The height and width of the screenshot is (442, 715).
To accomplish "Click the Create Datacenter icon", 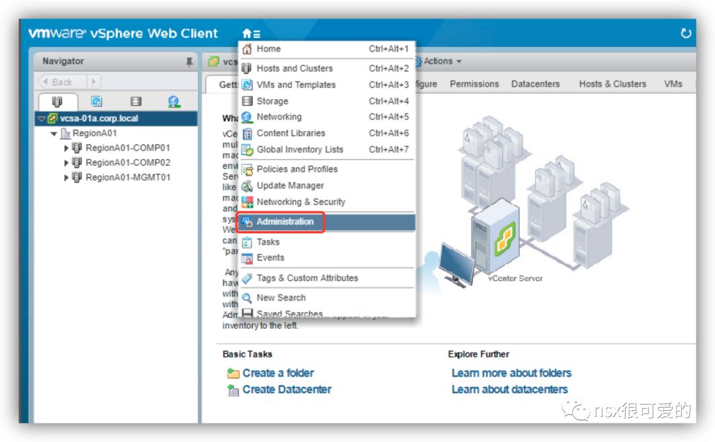I will tap(234, 390).
